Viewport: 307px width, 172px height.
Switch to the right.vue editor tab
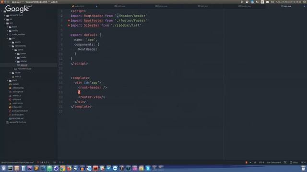120,6
